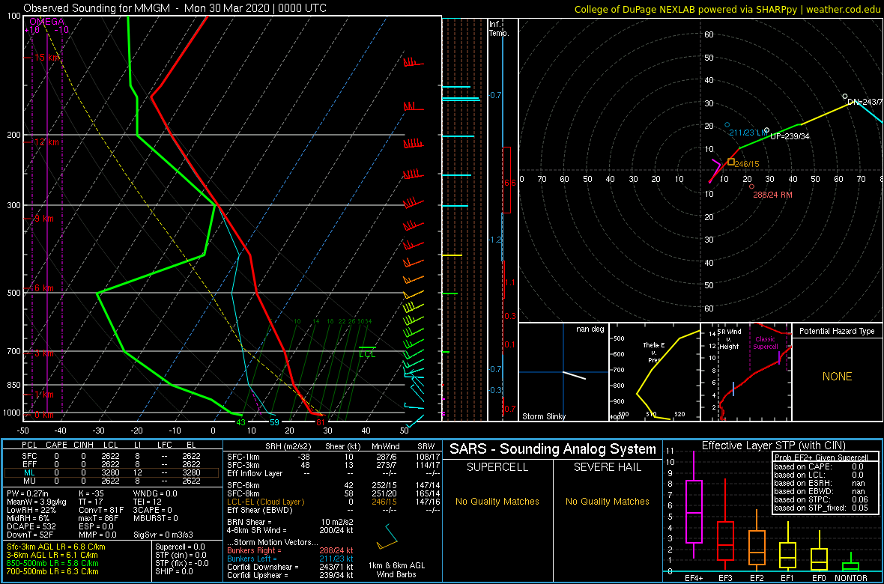Click the Inf. Temp. column label
Image resolution: width=884 pixels, height=584 pixels.
pos(499,28)
